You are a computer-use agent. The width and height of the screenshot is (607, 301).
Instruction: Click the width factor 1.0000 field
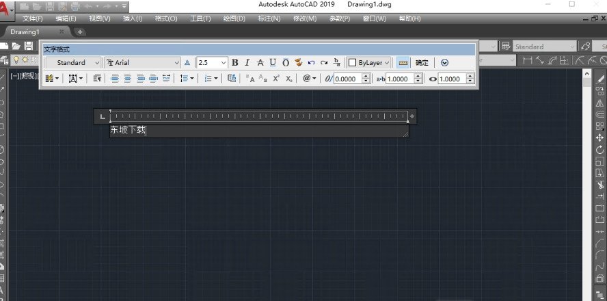[452, 79]
